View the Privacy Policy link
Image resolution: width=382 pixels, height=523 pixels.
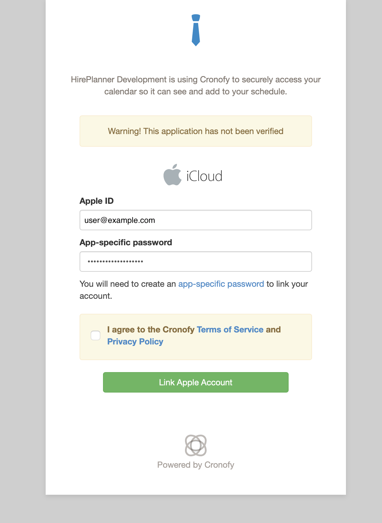point(135,342)
